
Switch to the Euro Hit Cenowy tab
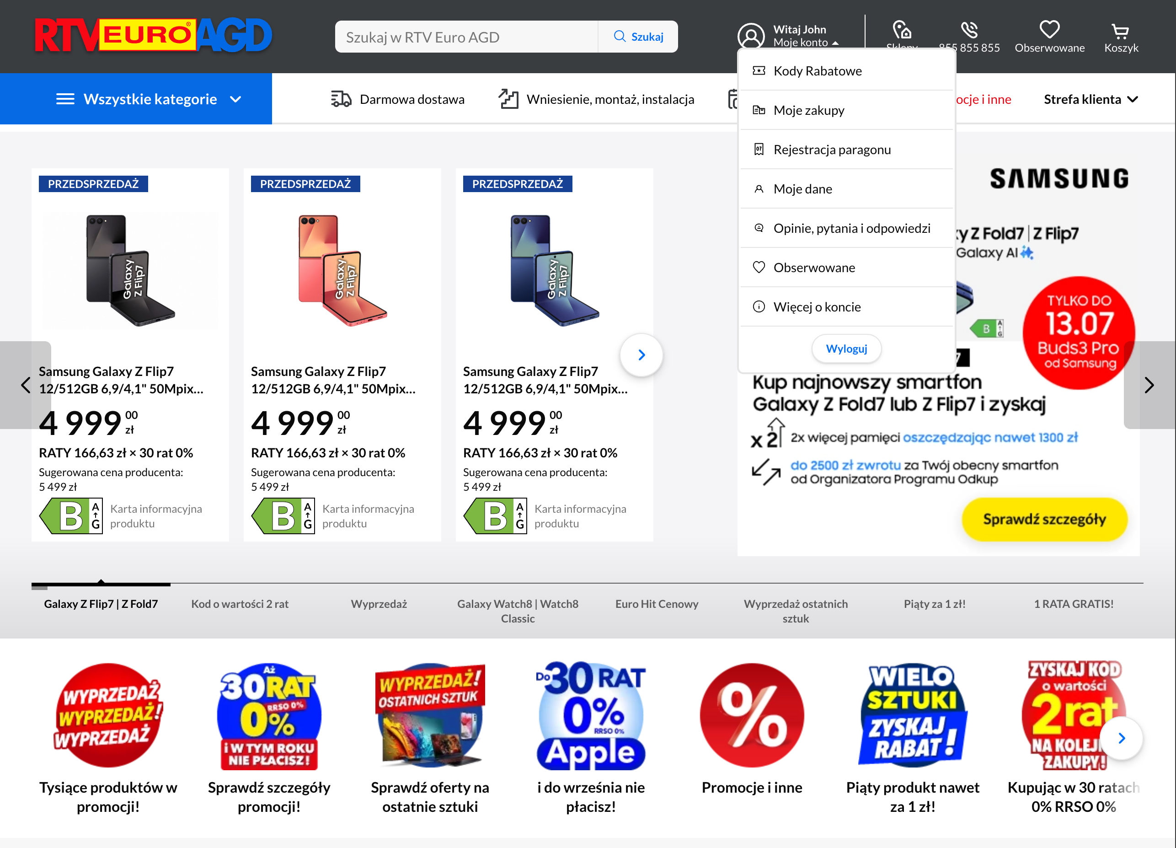(x=657, y=604)
